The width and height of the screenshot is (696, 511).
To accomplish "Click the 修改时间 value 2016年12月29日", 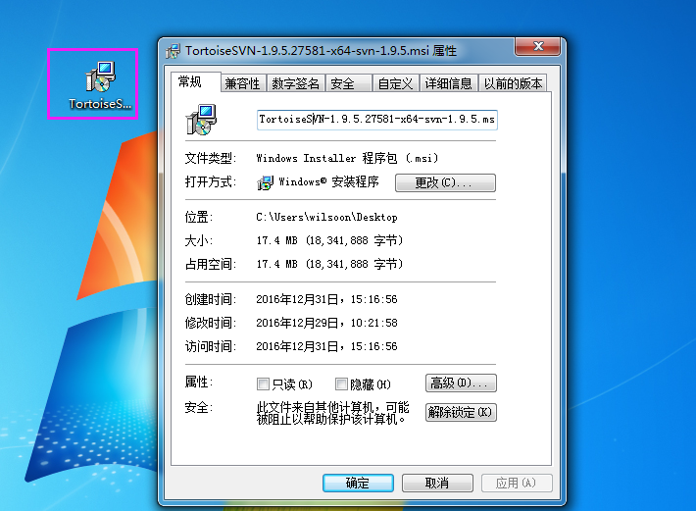I will 326,323.
